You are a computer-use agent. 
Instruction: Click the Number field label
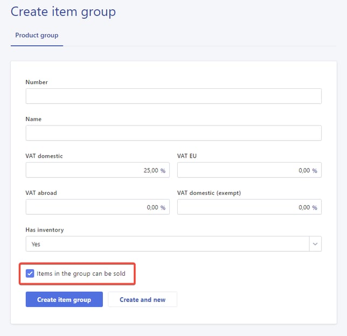pyautogui.click(x=37, y=82)
